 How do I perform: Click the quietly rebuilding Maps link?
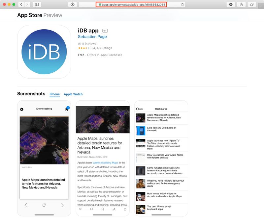[x=105, y=162]
